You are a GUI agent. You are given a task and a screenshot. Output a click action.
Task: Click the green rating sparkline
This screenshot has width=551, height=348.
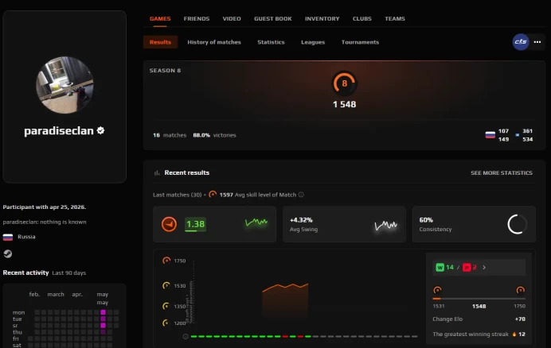tap(256, 222)
